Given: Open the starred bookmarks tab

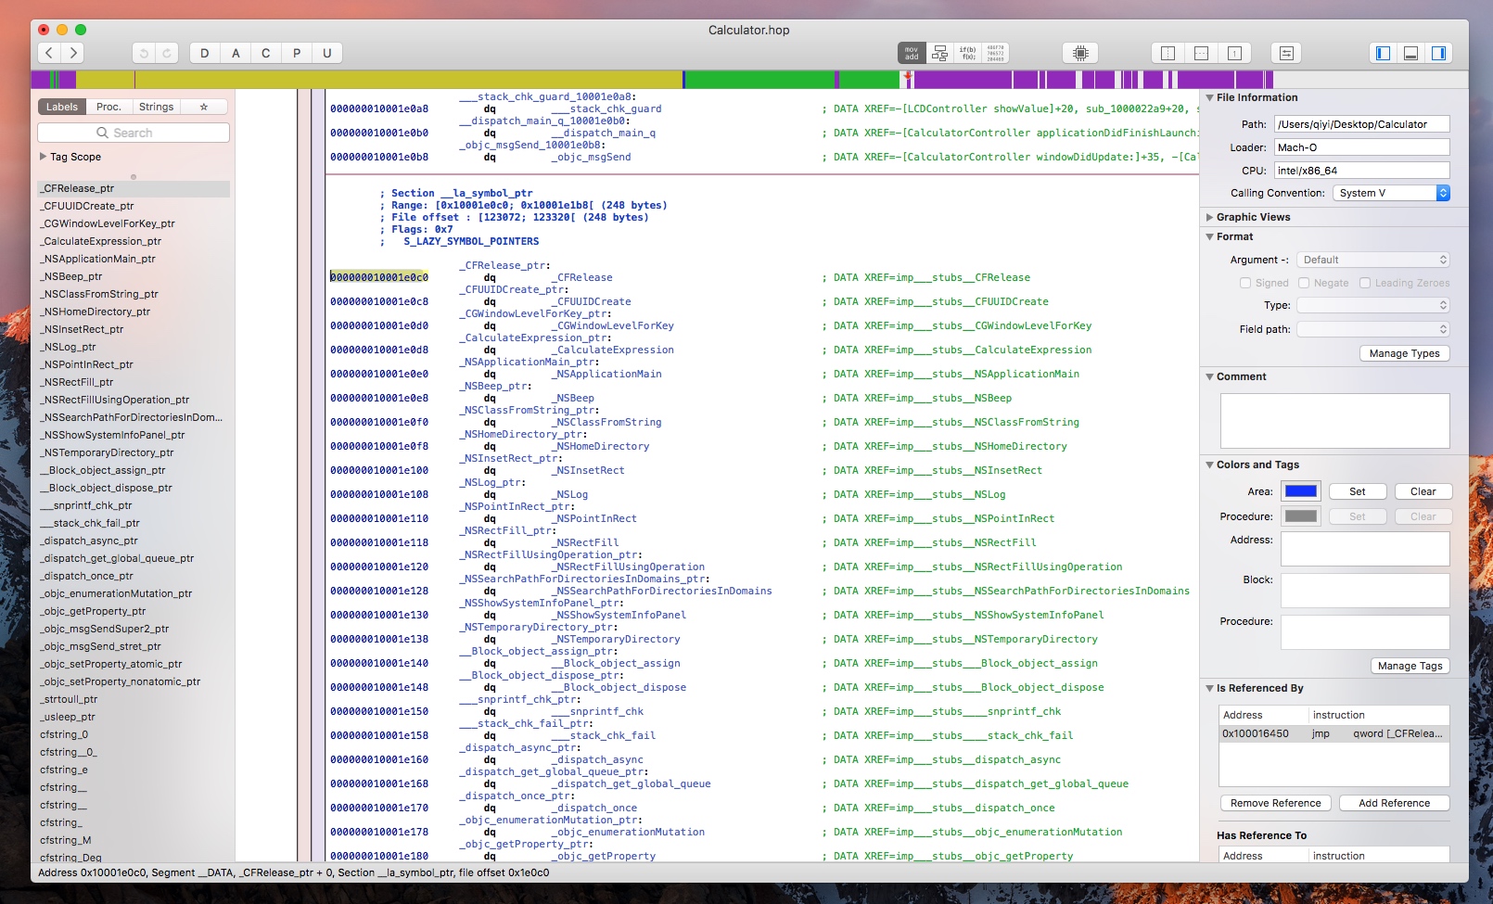Looking at the screenshot, I should tap(204, 107).
